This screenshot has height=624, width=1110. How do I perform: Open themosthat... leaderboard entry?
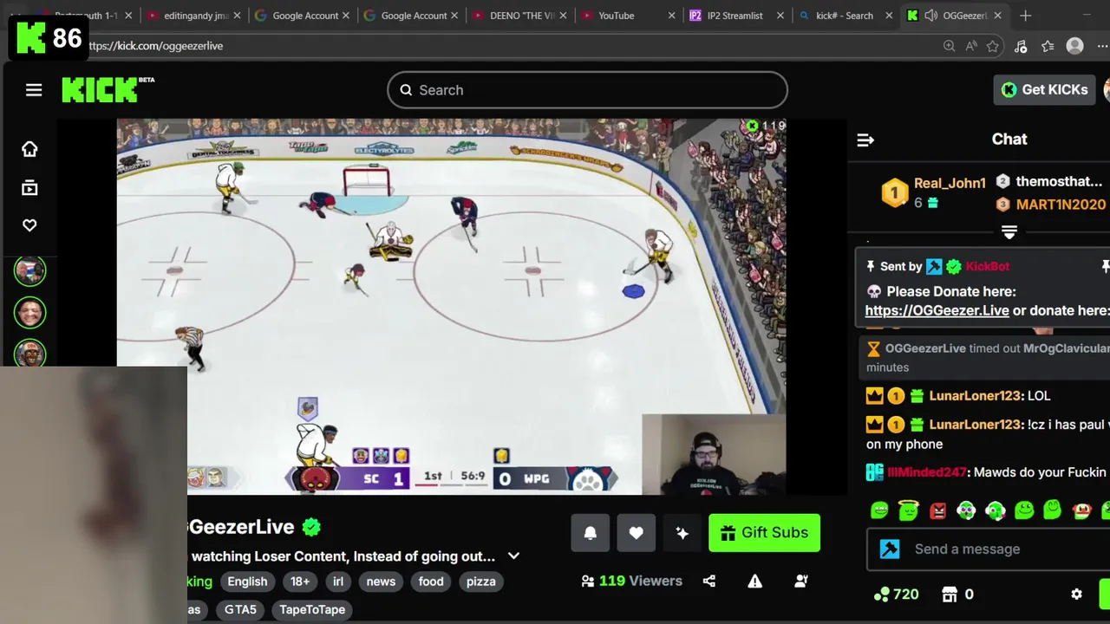(x=1049, y=181)
